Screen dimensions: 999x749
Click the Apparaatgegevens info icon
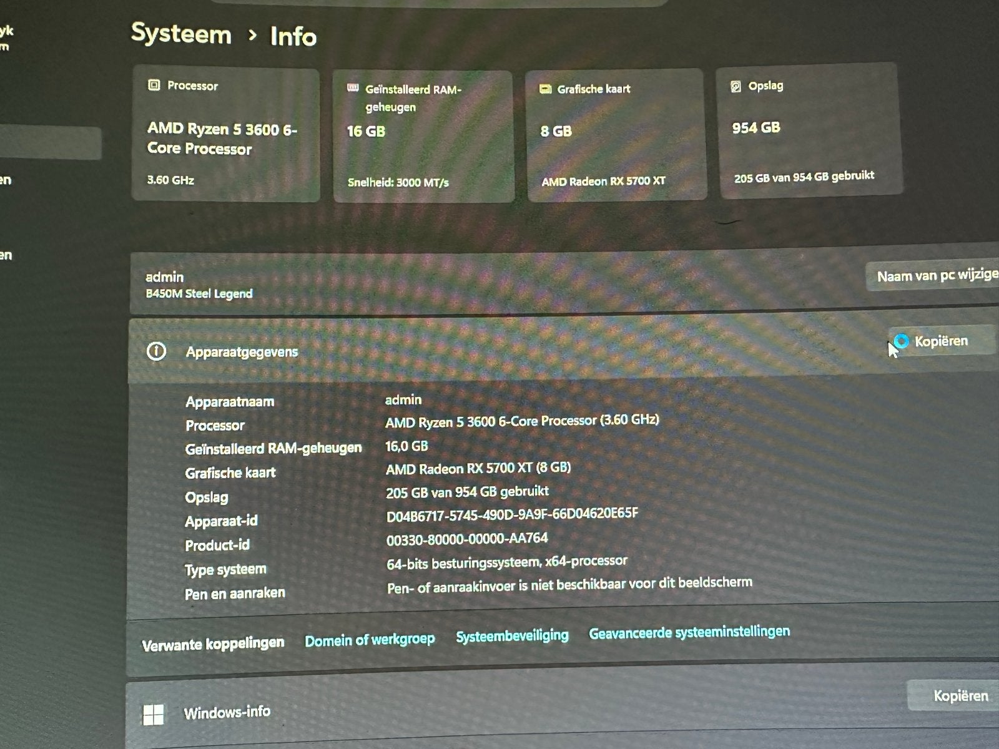[x=156, y=351]
